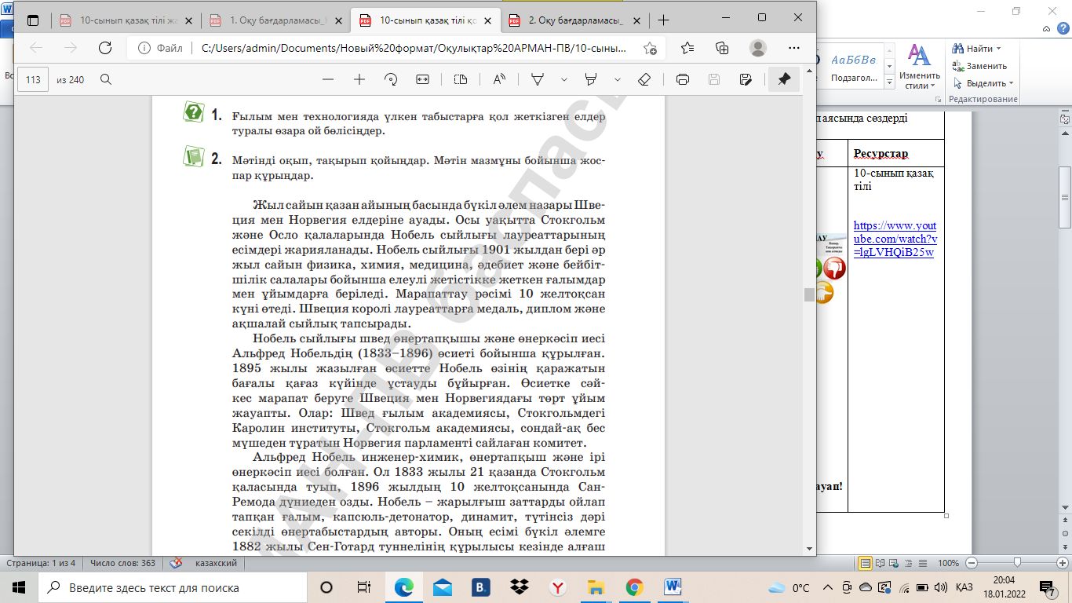This screenshot has height=603, width=1072.
Task: Rotate the PDF page
Action: [391, 79]
